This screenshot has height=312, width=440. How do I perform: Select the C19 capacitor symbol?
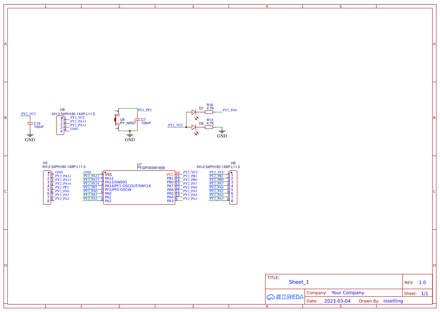click(x=30, y=124)
